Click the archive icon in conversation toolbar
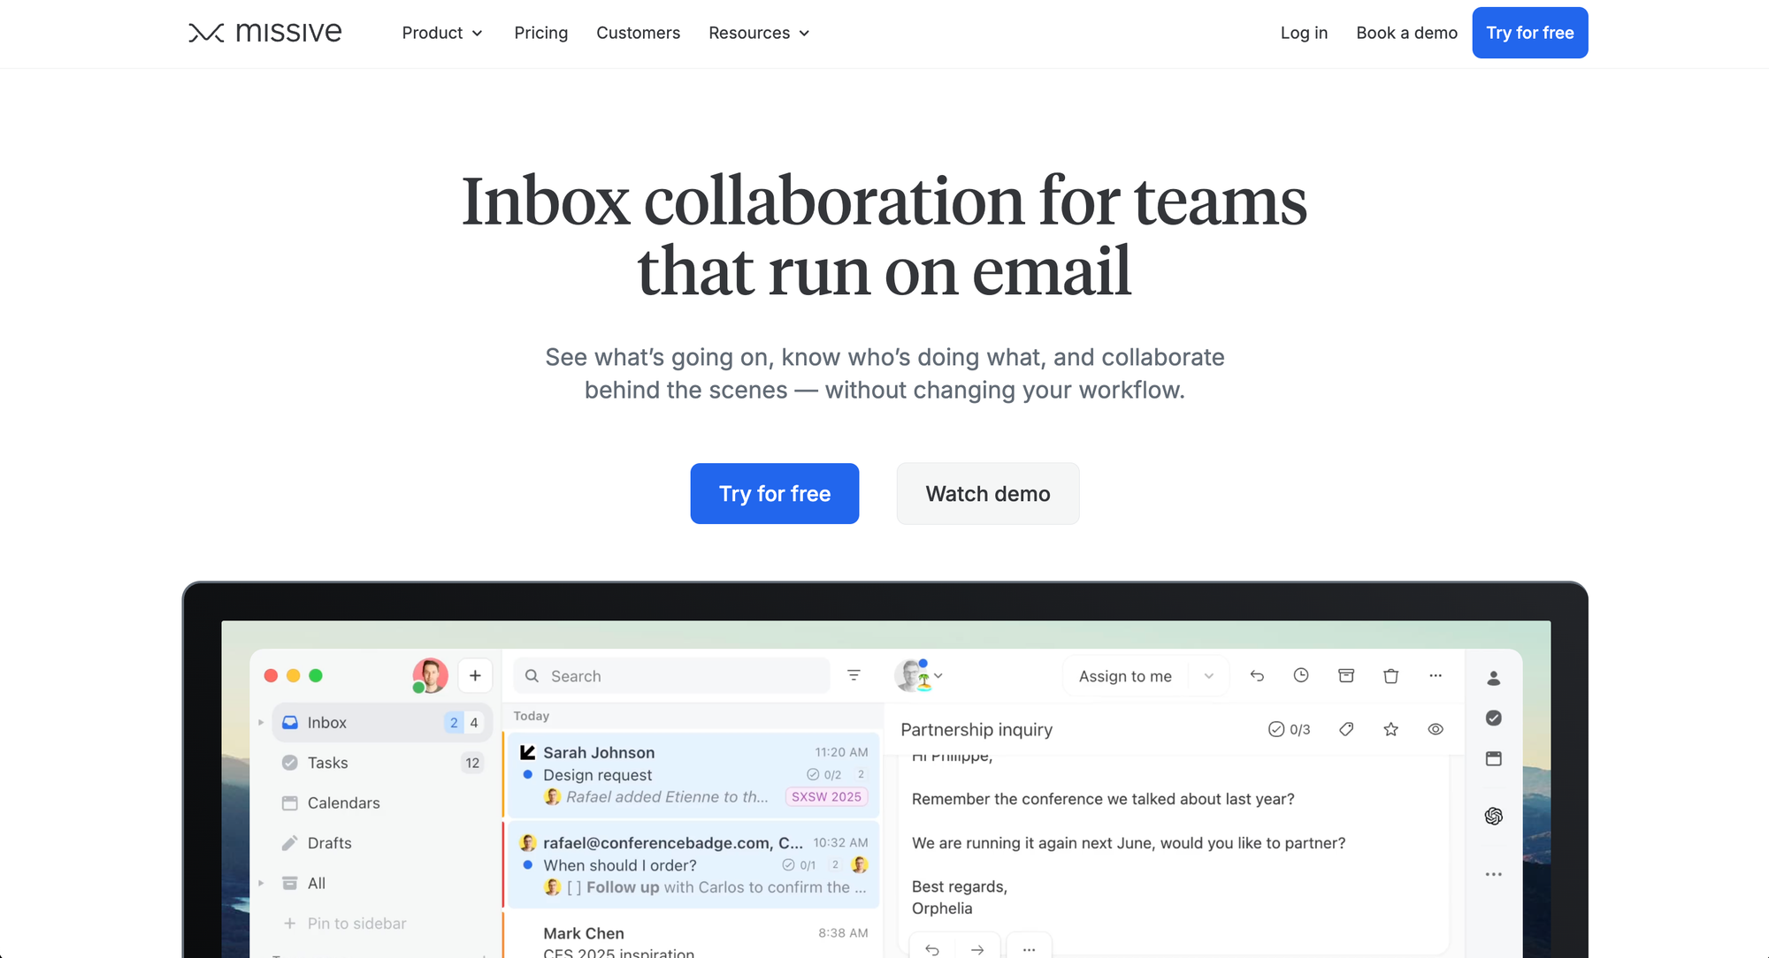The width and height of the screenshot is (1769, 958). (1346, 676)
